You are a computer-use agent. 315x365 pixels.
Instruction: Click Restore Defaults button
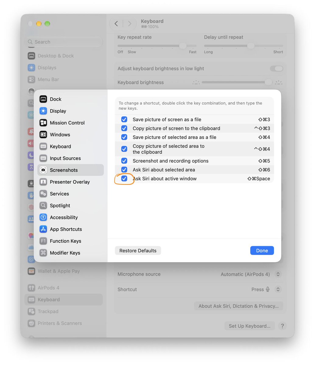point(138,251)
